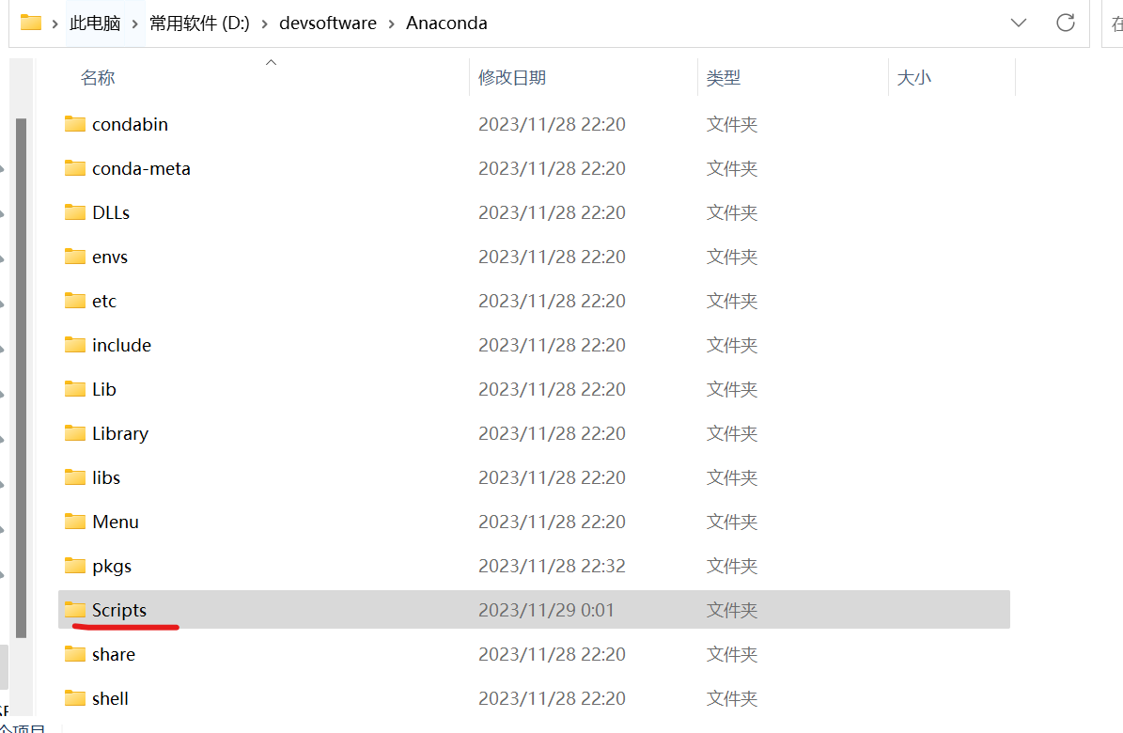
Task: Click Anaconda in the breadcrumb path
Action: point(447,23)
